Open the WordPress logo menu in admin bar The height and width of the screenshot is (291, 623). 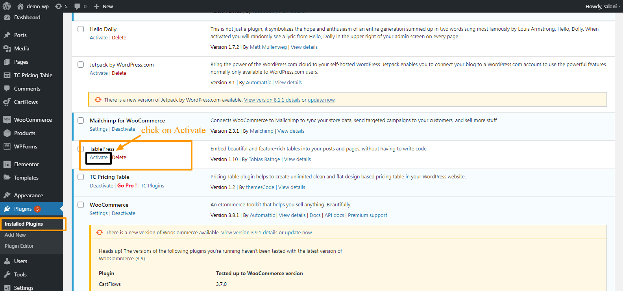(7, 6)
